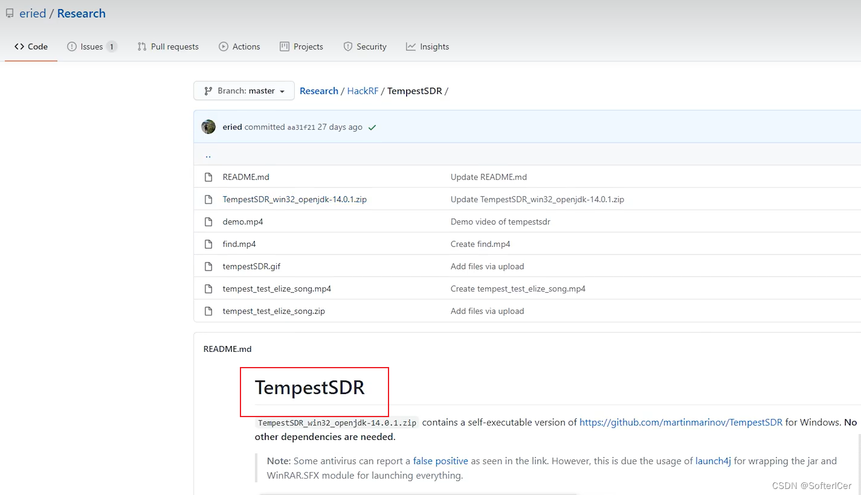
Task: Switch to the Code tab
Action: point(31,46)
